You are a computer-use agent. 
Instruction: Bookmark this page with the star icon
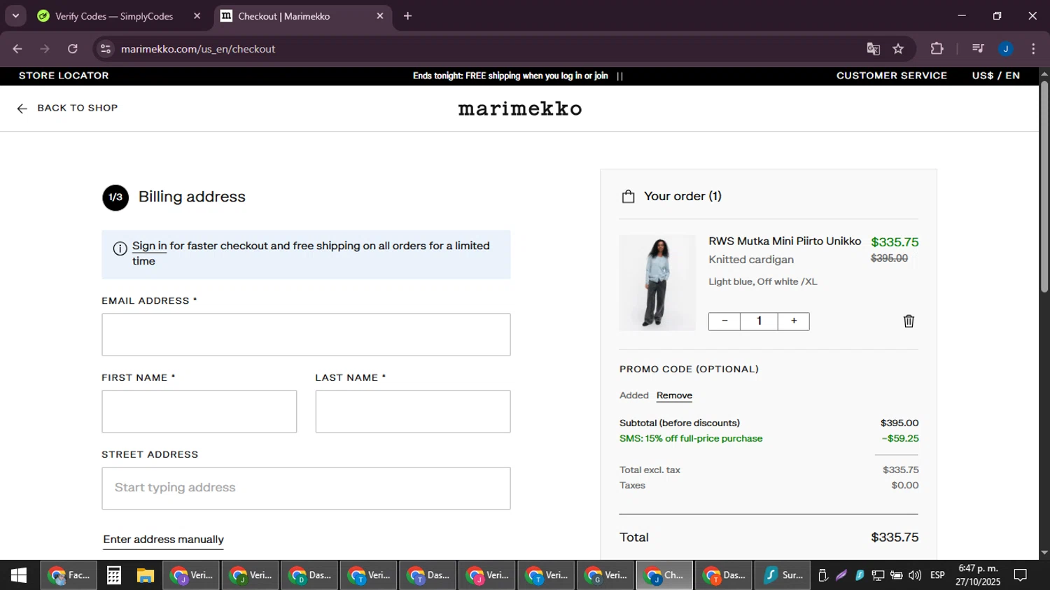click(898, 49)
